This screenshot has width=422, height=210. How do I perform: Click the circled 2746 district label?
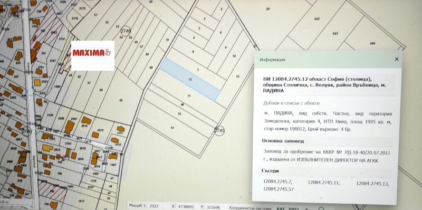click(x=126, y=31)
